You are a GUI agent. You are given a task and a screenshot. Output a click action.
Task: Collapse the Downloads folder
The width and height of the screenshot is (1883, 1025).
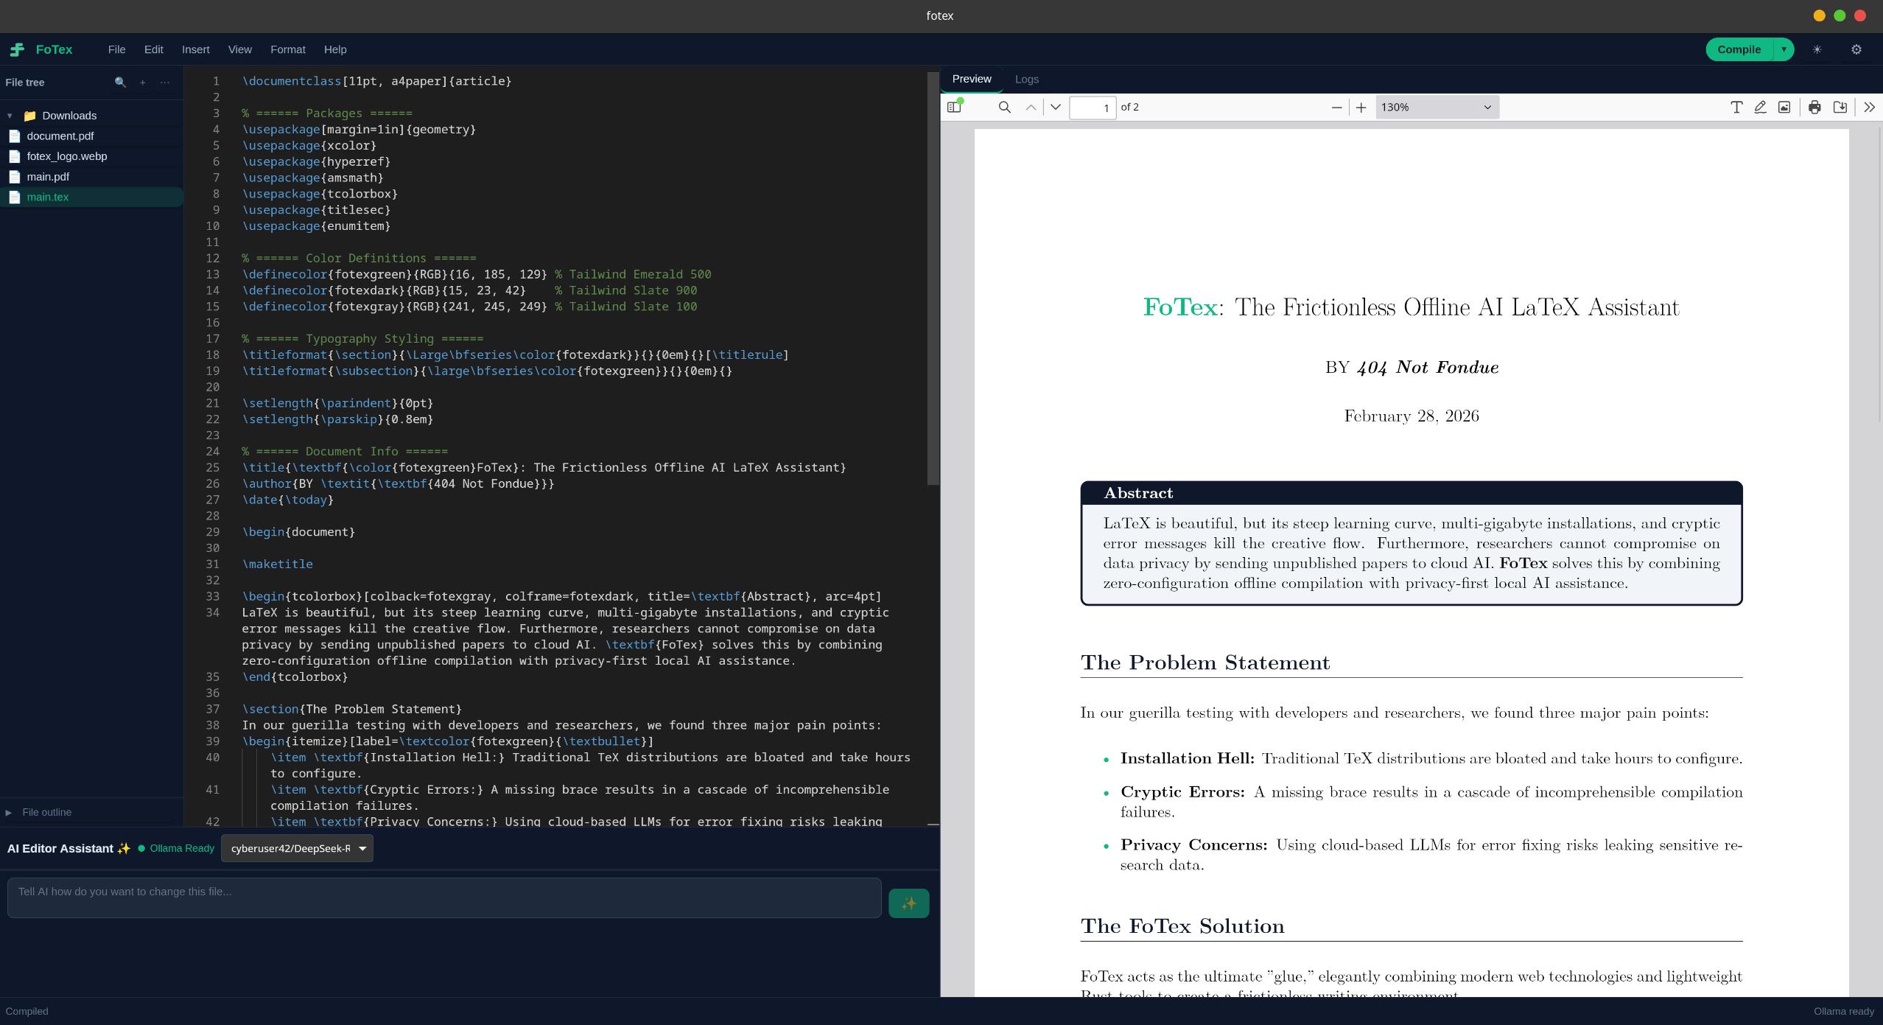(10, 116)
